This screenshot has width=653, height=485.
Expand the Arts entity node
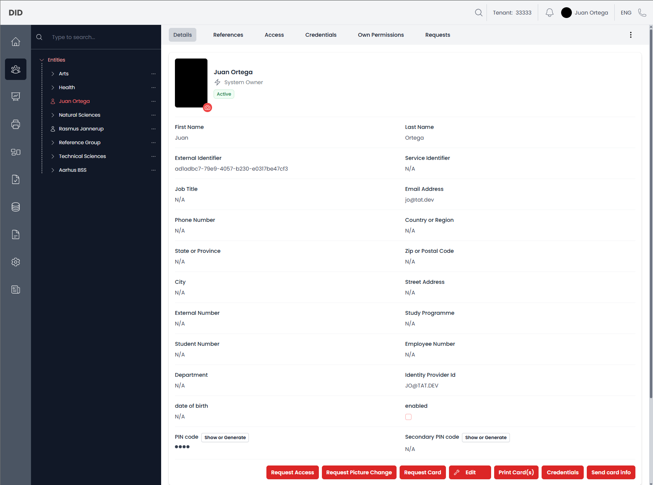pyautogui.click(x=53, y=74)
